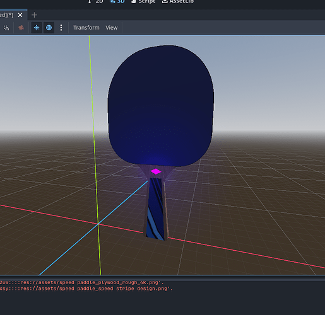This screenshot has height=315, width=325.
Task: Switch to the 3D workspace
Action: 117,2
